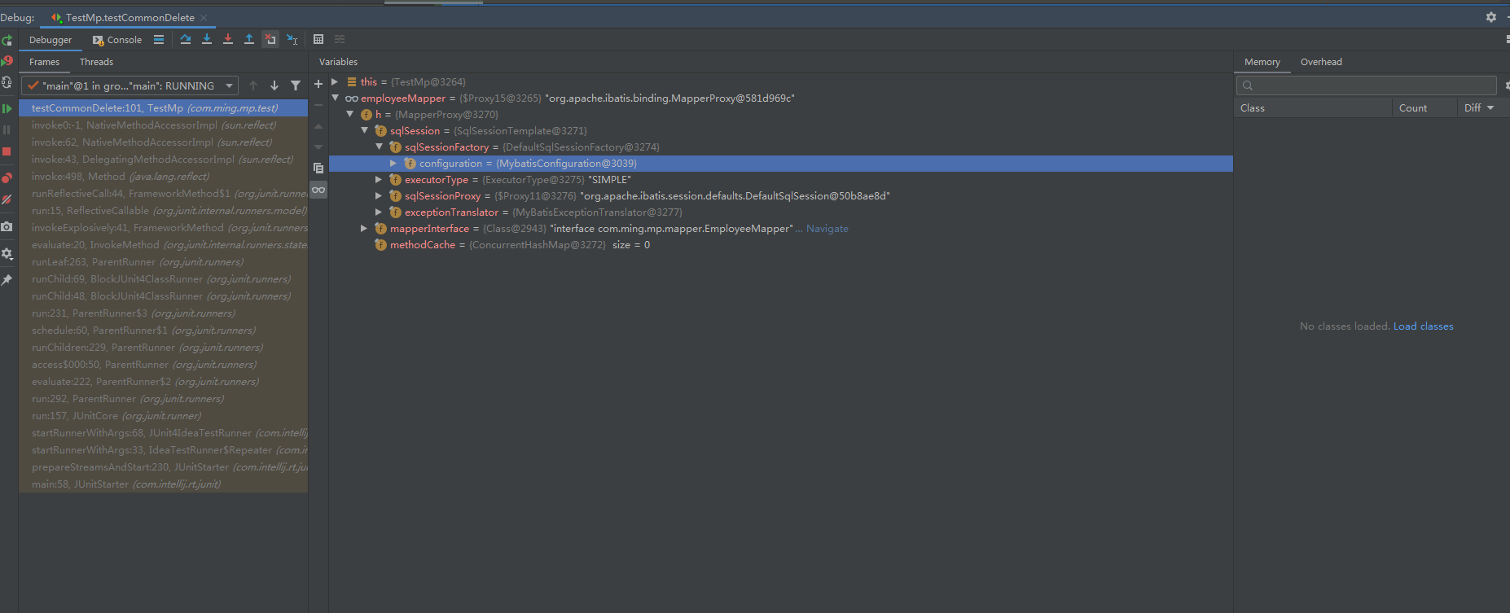Select the methodCache variable row

point(780,245)
